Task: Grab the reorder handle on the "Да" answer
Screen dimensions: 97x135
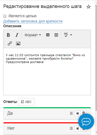Action: (x=71, y=113)
